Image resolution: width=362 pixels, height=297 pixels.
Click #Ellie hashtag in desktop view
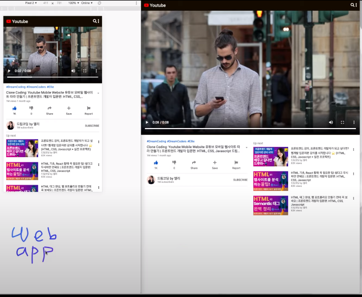[191, 141]
